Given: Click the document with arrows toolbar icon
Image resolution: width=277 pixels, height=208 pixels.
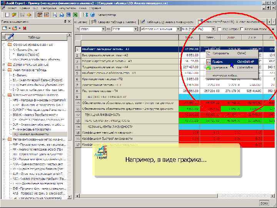Looking at the screenshot, I should click(86, 15).
